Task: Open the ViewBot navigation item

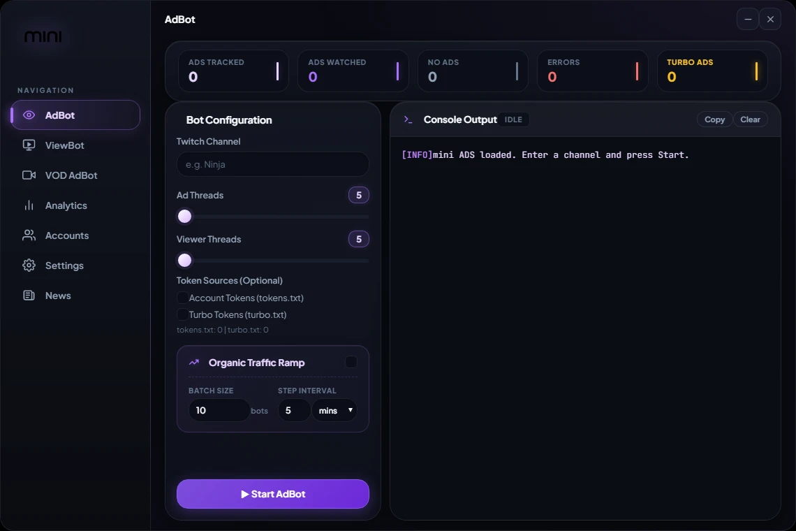Action: click(x=75, y=145)
